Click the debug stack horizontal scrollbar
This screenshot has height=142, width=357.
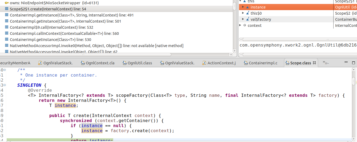click(88, 55)
